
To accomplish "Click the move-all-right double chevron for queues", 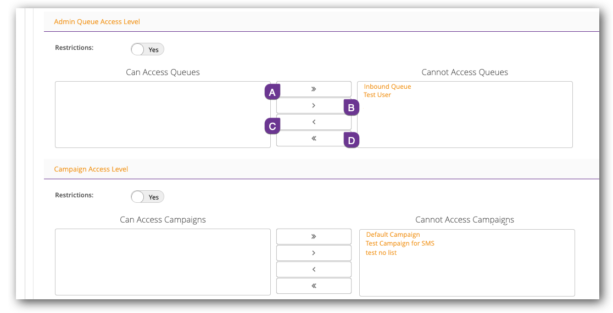I will (314, 89).
